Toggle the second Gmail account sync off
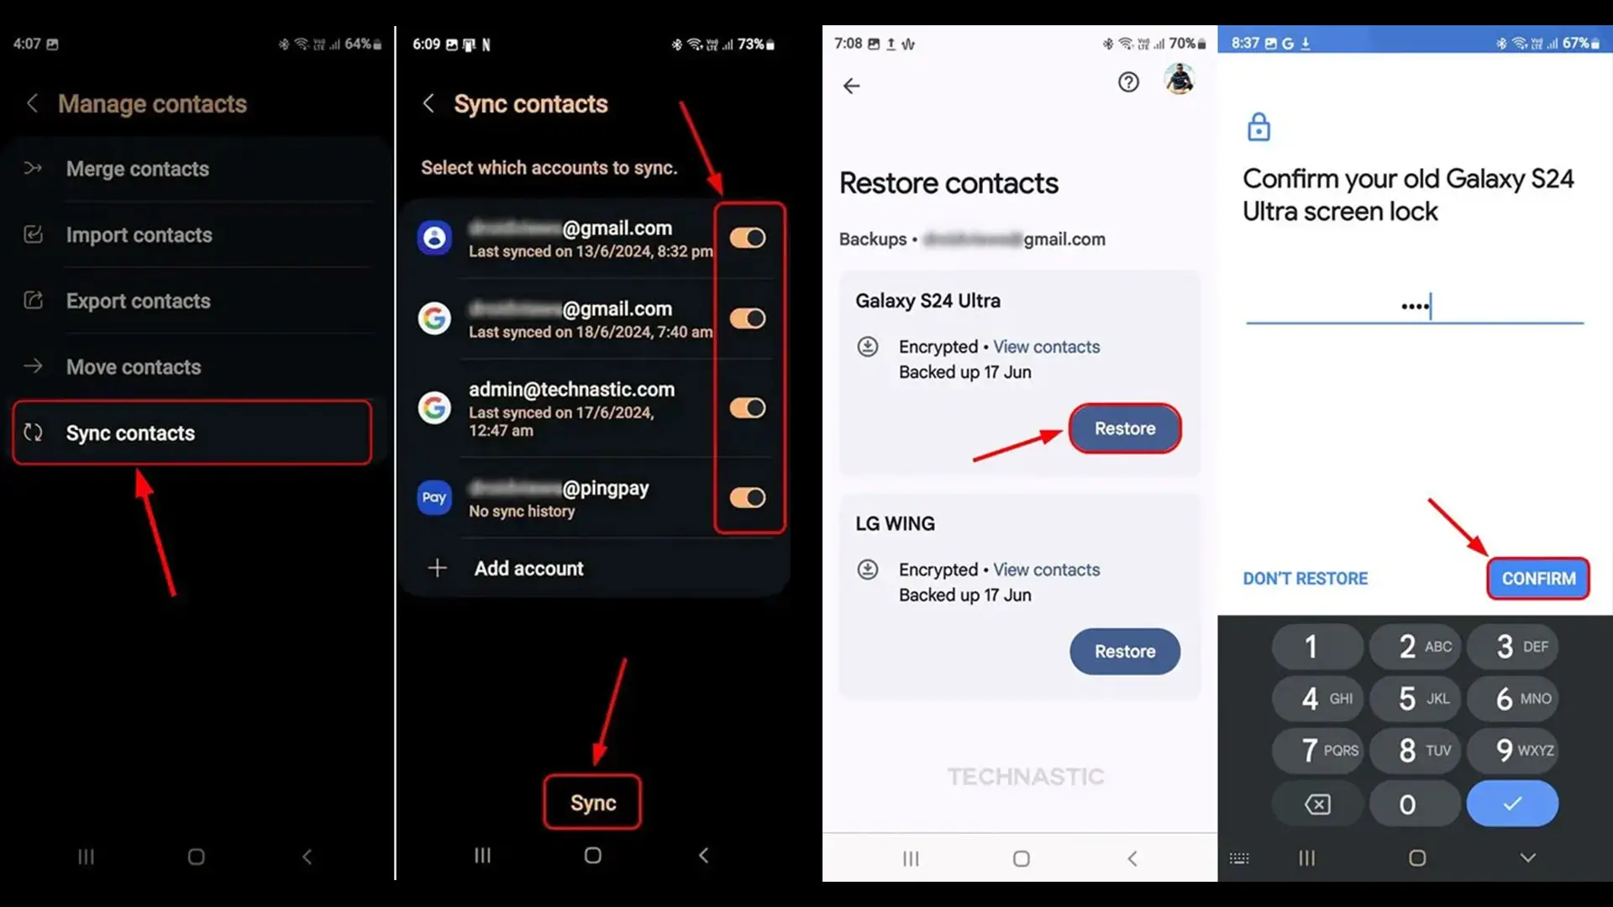The height and width of the screenshot is (907, 1613). [x=748, y=319]
